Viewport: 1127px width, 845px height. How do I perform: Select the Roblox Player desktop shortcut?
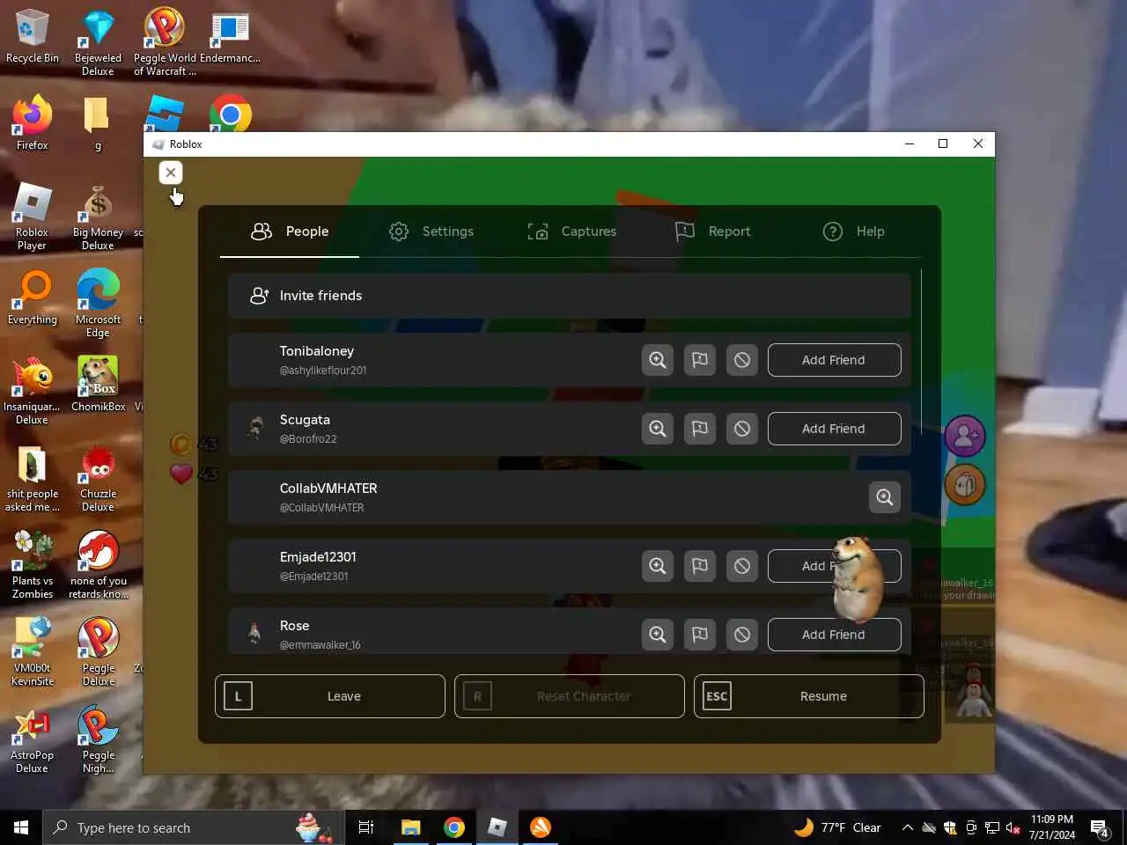pyautogui.click(x=33, y=217)
